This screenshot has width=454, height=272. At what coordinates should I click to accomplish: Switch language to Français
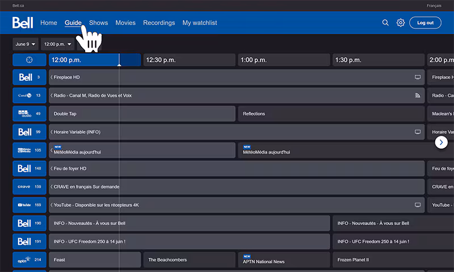pos(434,6)
